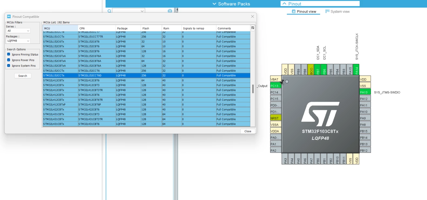The image size is (427, 200).
Task: Select row with CPN STM32L152C8T6A
Action: [146, 61]
